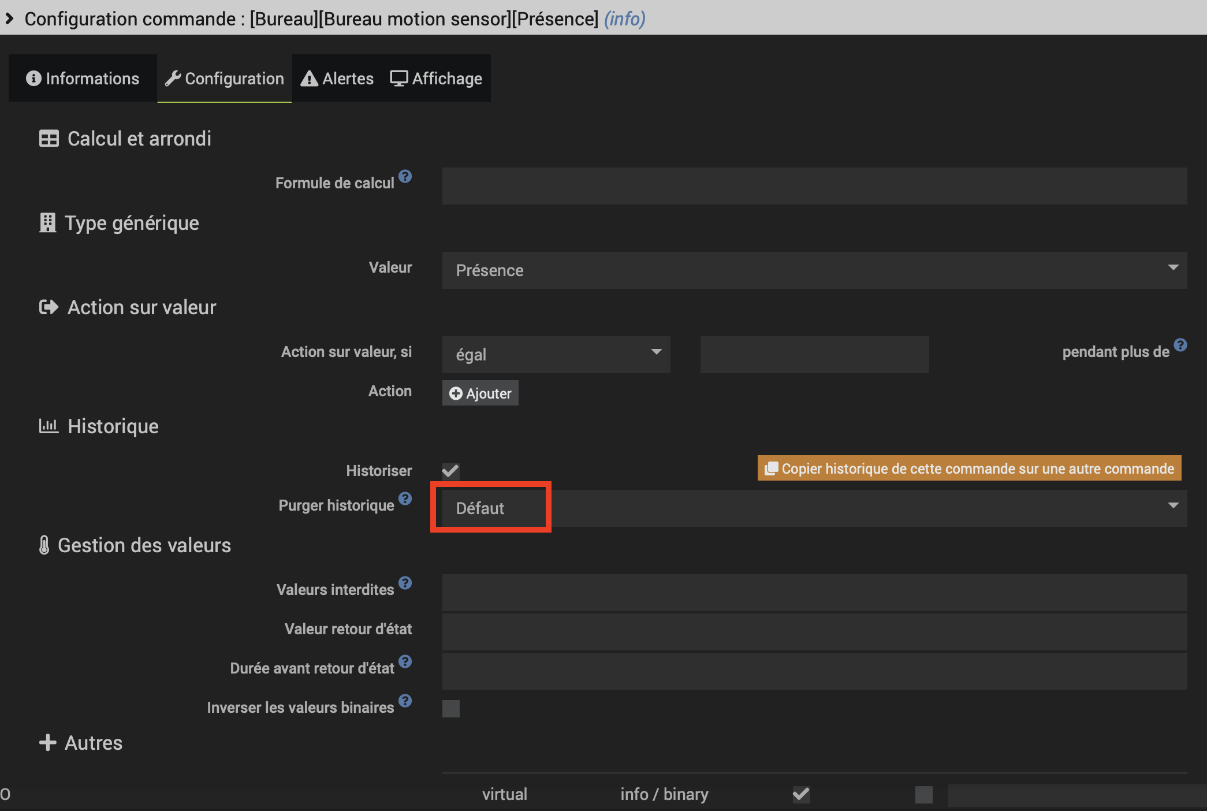Click the Ajouter action button
The width and height of the screenshot is (1207, 811).
pos(480,393)
